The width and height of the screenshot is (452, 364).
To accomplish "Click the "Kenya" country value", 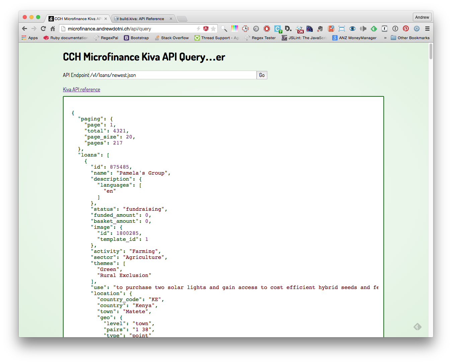I will tap(144, 305).
